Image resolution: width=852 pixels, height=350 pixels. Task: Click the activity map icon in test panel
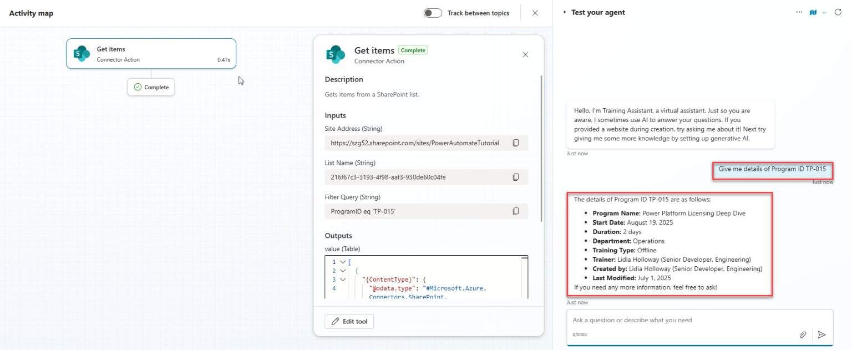pos(813,12)
